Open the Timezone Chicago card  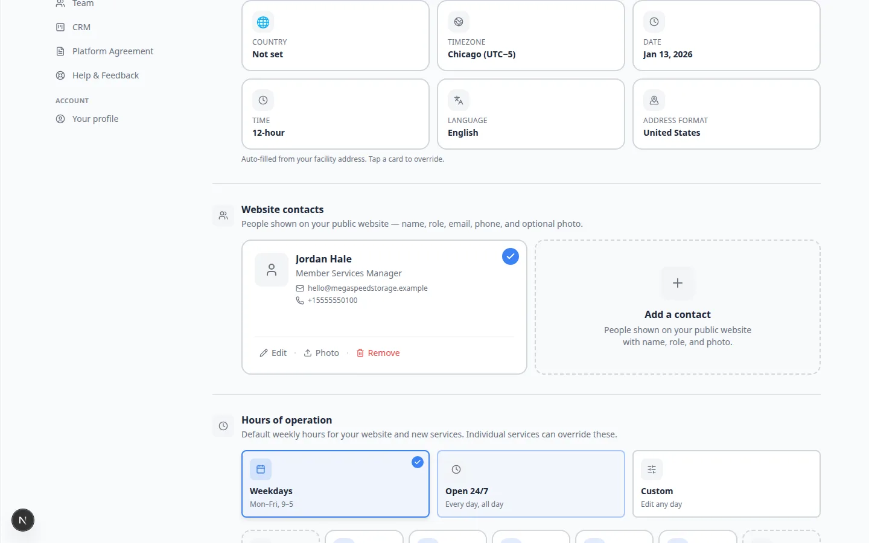(x=531, y=36)
